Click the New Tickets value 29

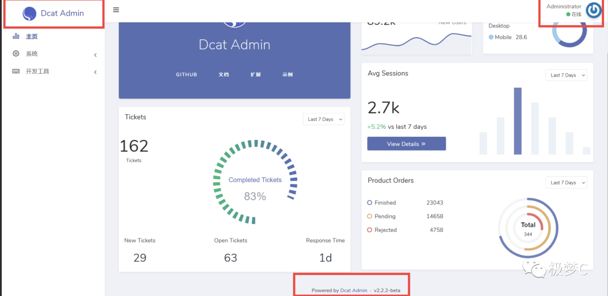pos(140,258)
